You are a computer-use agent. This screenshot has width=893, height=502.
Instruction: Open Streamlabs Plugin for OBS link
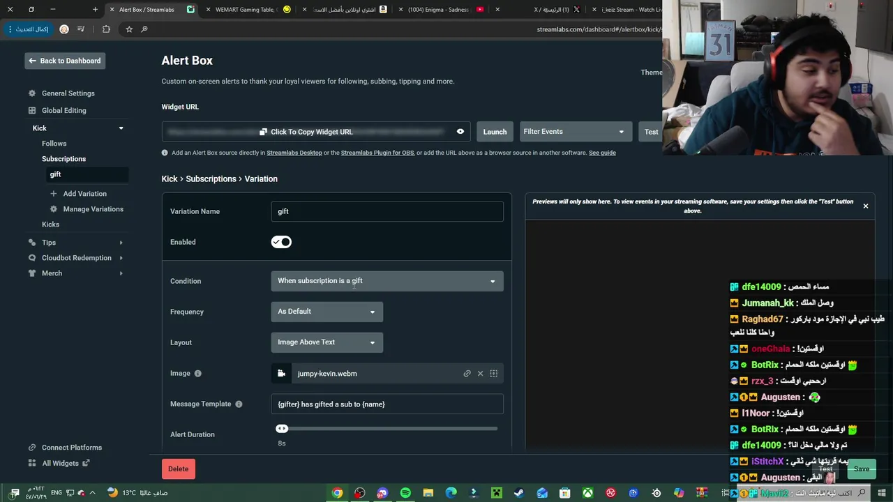click(x=377, y=153)
